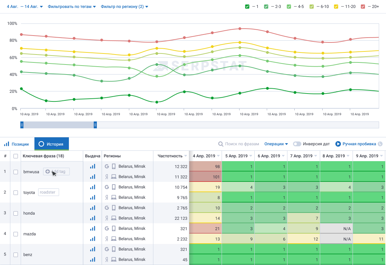This screenshot has width=386, height=265.
Task: Check the toyota keyword checkbox
Action: (16, 193)
